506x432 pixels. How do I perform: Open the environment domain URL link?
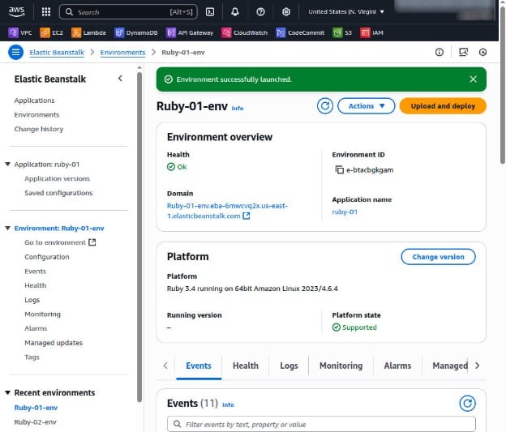tap(227, 211)
